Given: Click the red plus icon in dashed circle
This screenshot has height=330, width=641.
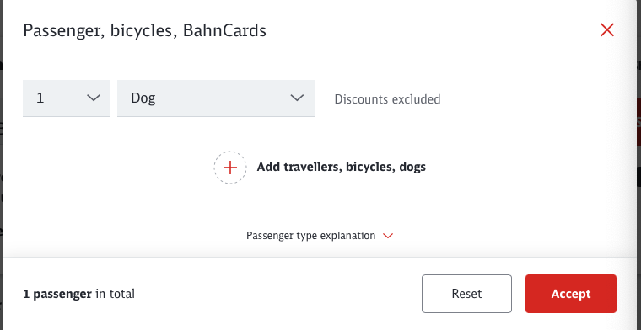Looking at the screenshot, I should 230,168.
